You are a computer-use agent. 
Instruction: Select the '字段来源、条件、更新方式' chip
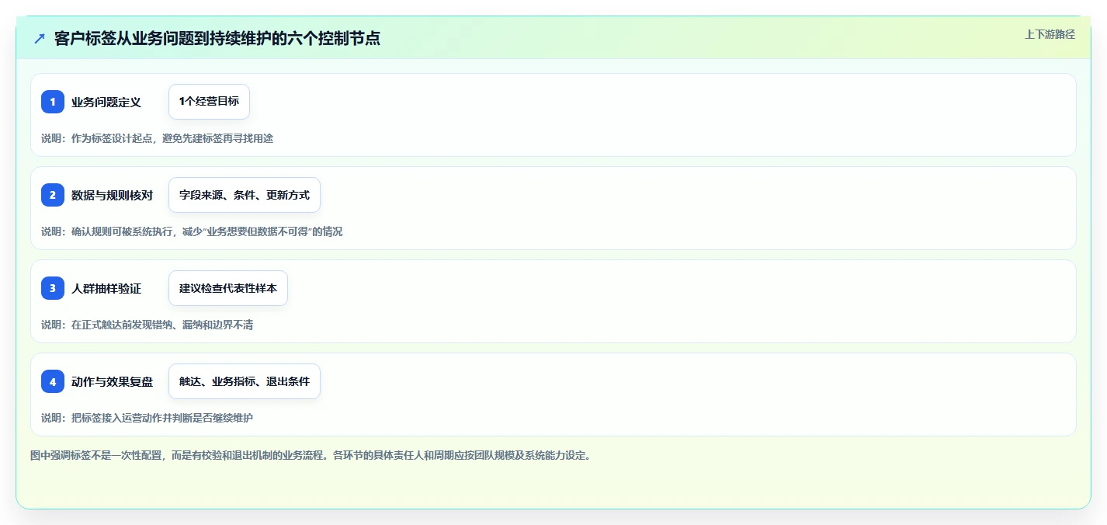coord(245,195)
